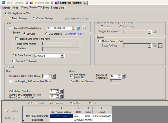Image resolution: width=168 pixels, height=123 pixels.
Task: Click the Base 1(Untitled) screen icon
Action: pos(3,3)
